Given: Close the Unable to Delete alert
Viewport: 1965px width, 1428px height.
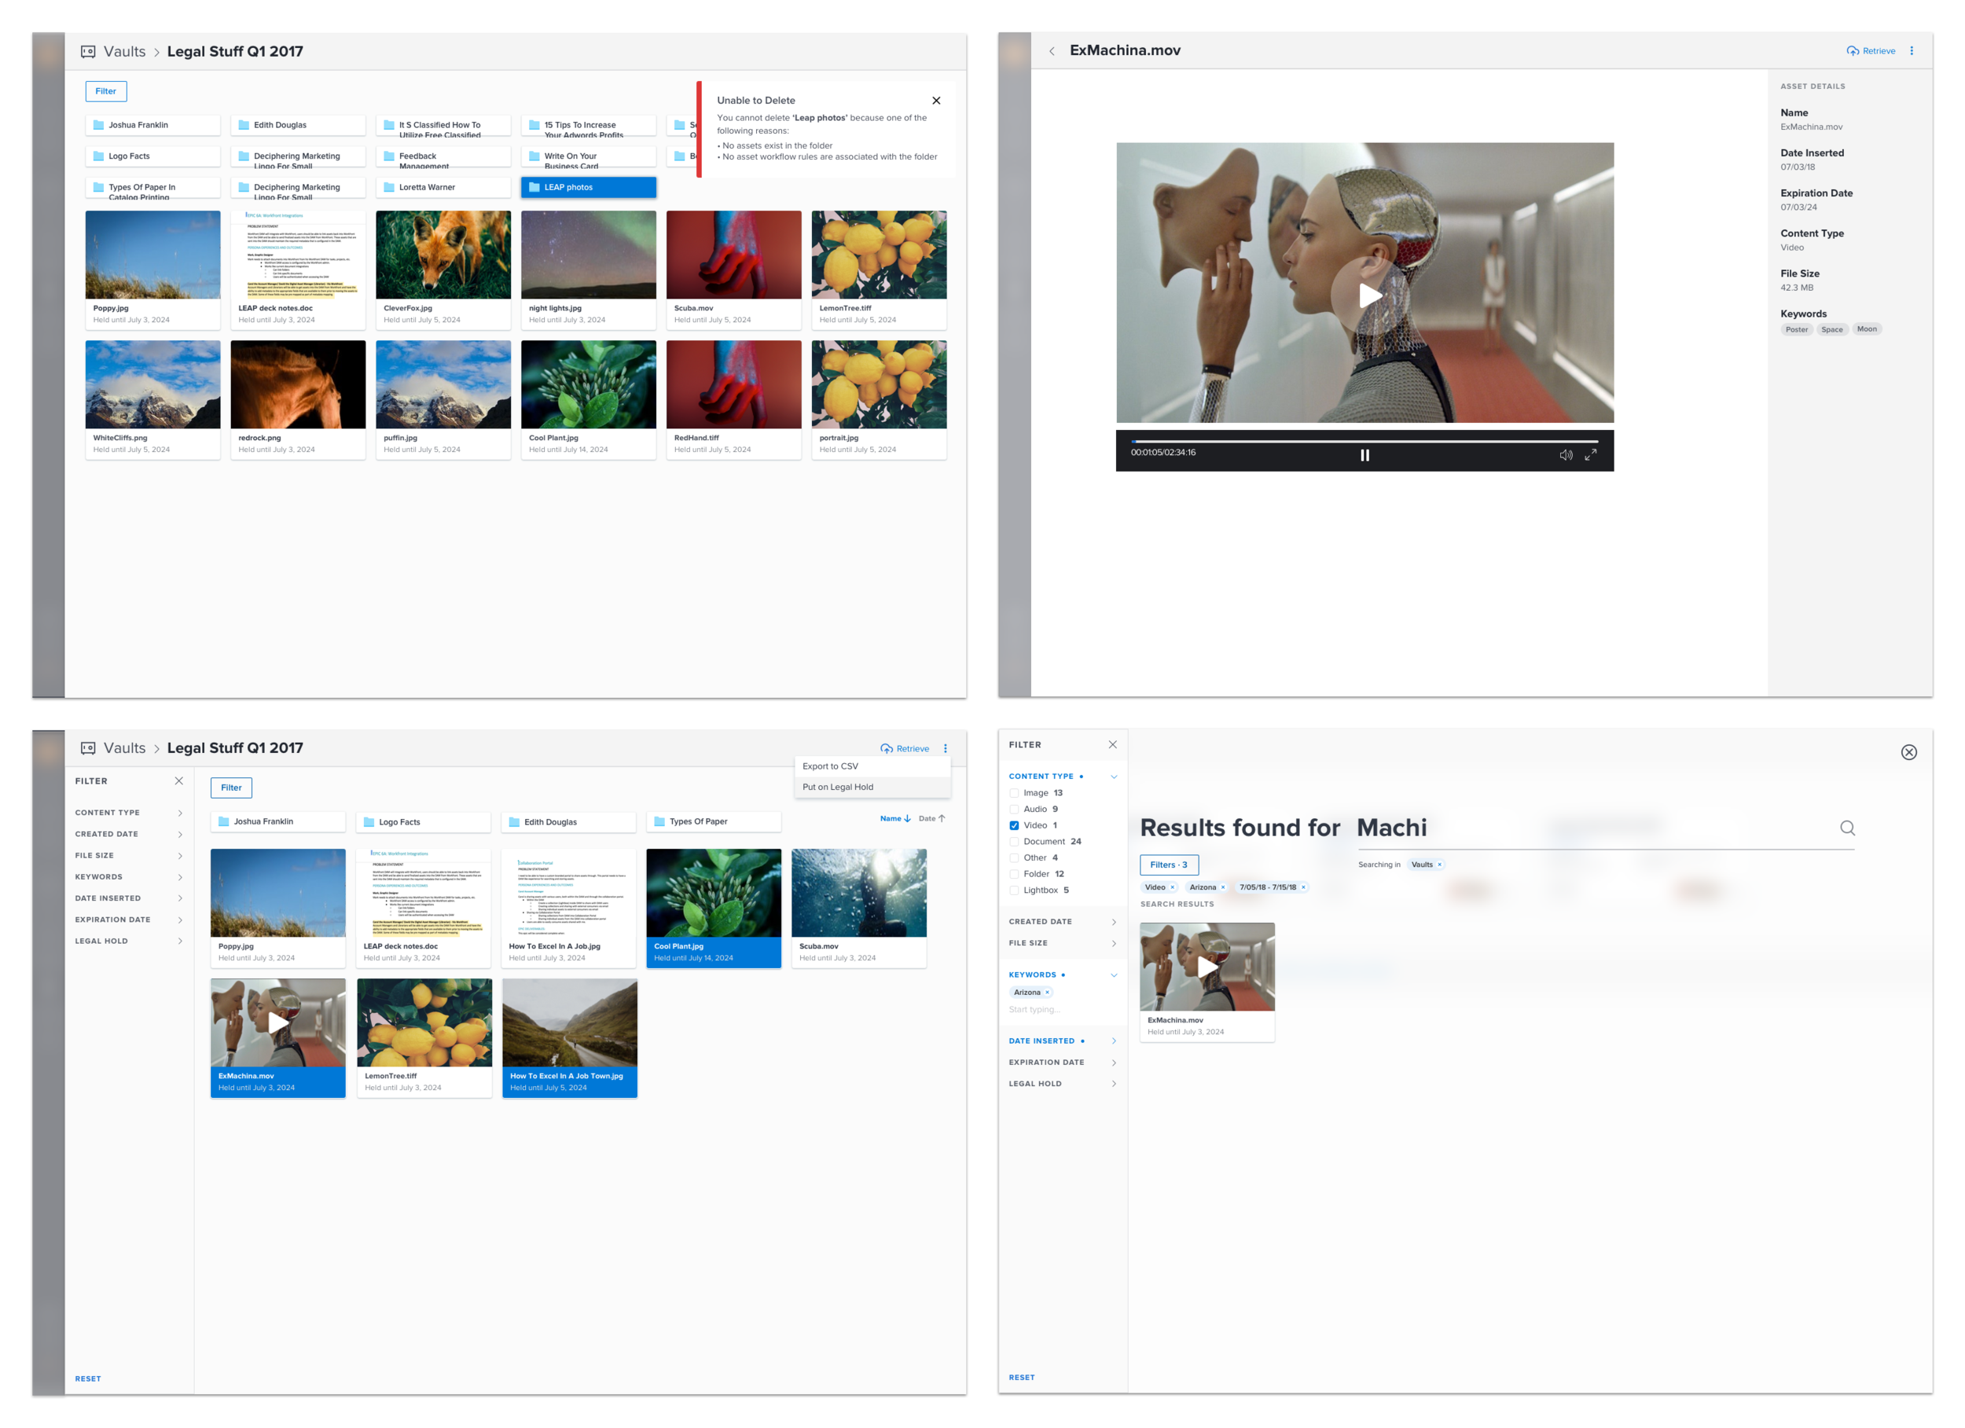Looking at the screenshot, I should [x=935, y=101].
